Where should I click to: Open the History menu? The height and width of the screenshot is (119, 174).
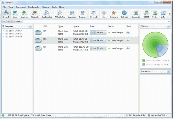coord(45,7)
